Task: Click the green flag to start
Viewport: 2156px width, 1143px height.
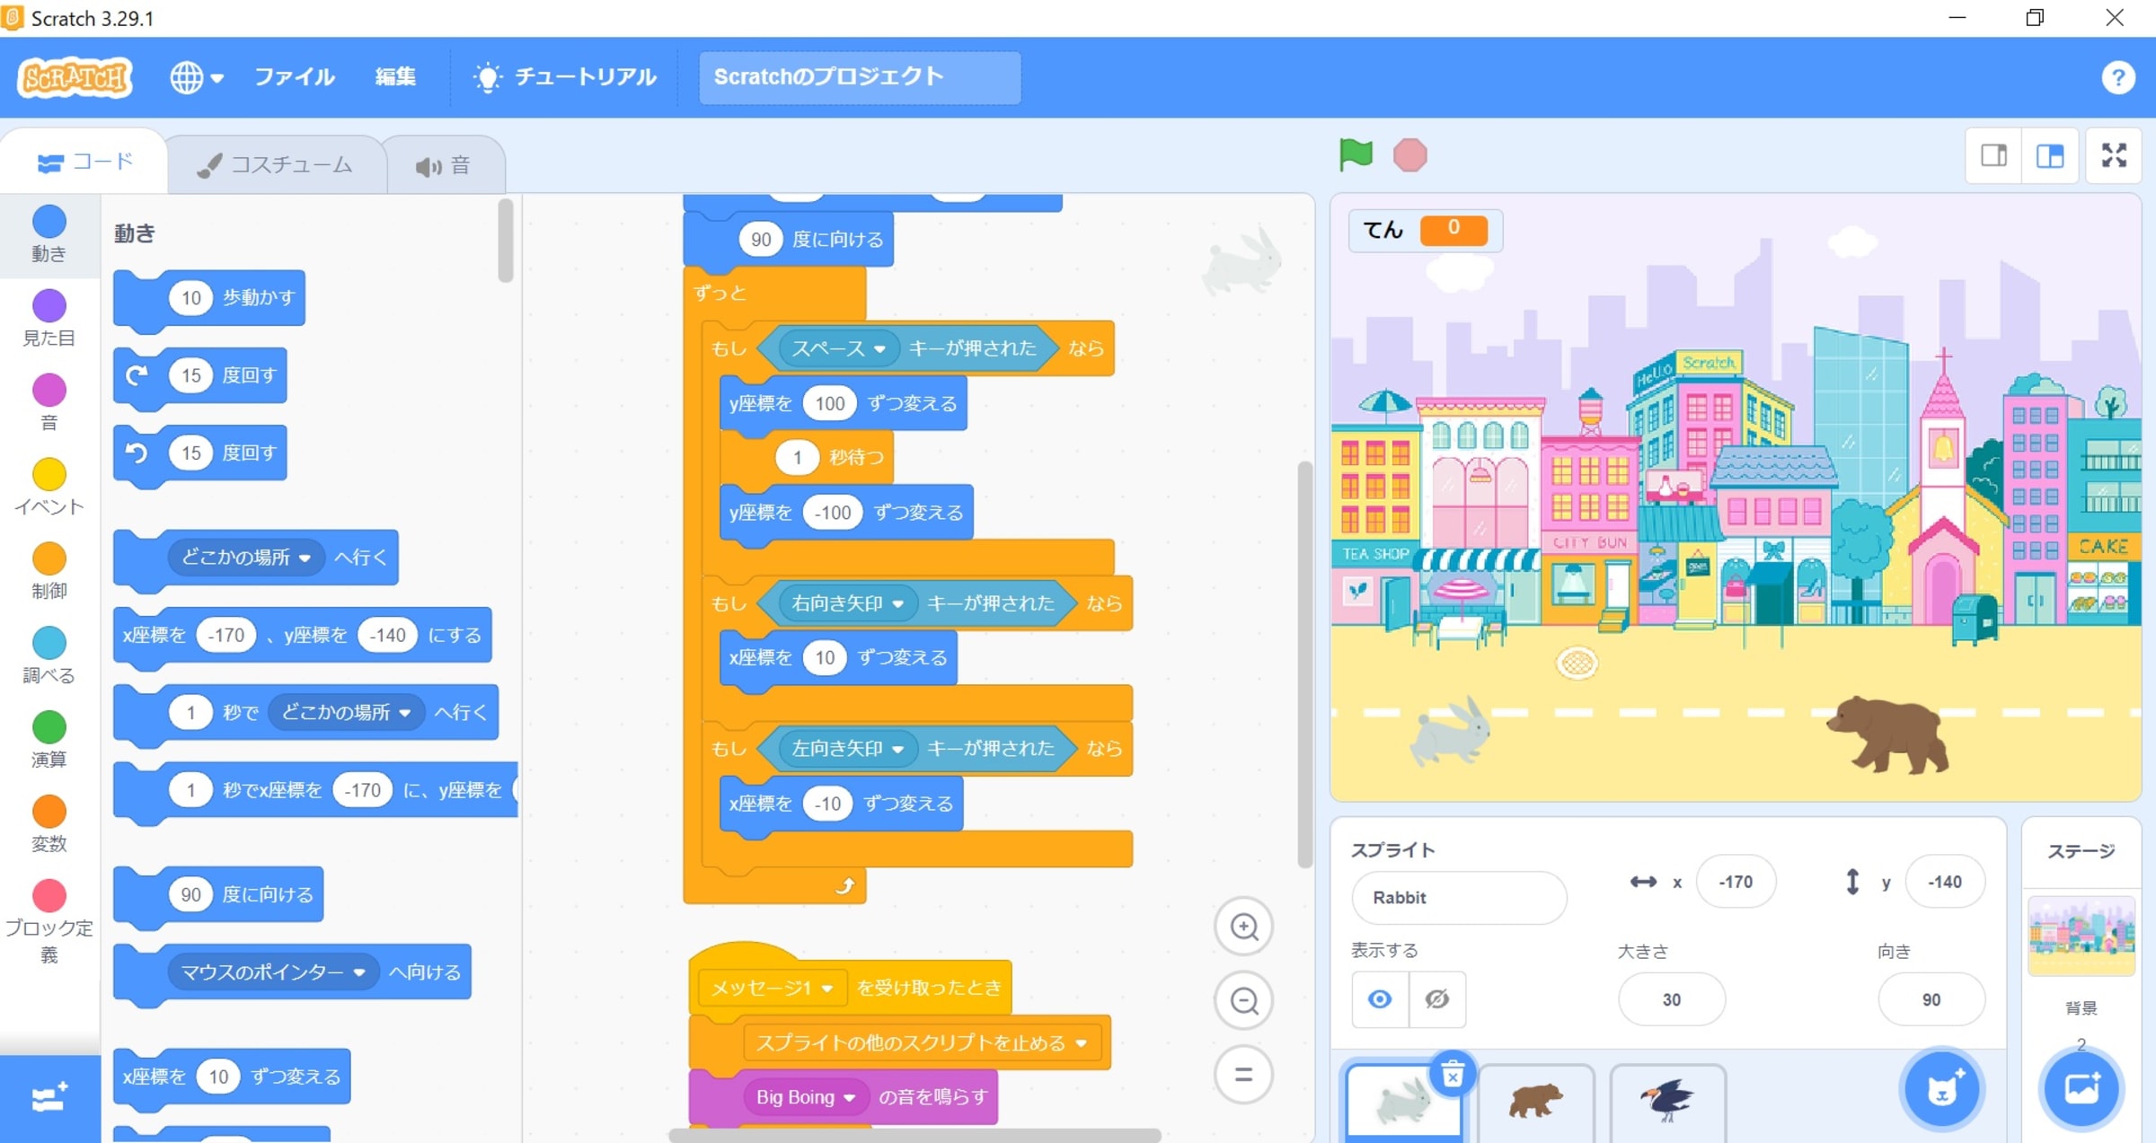Action: pos(1355,154)
